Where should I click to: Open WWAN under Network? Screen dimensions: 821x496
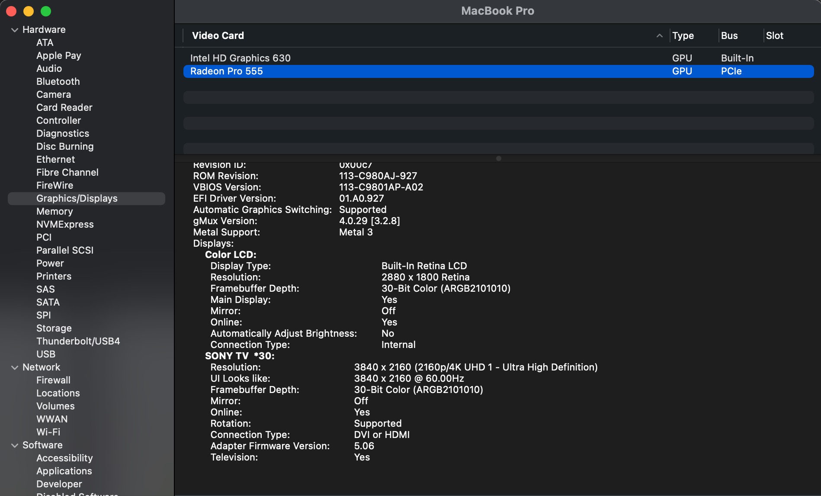52,419
